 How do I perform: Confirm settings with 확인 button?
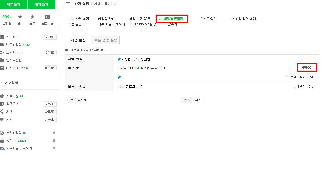(186, 100)
